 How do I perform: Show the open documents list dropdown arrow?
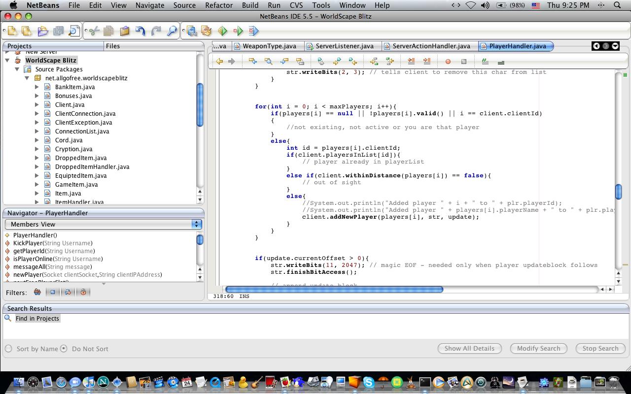(615, 46)
